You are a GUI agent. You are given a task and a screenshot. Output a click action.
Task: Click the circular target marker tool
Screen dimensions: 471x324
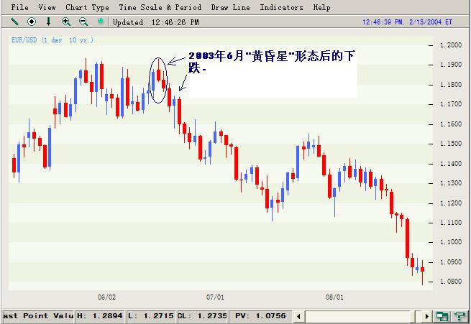[x=32, y=22]
